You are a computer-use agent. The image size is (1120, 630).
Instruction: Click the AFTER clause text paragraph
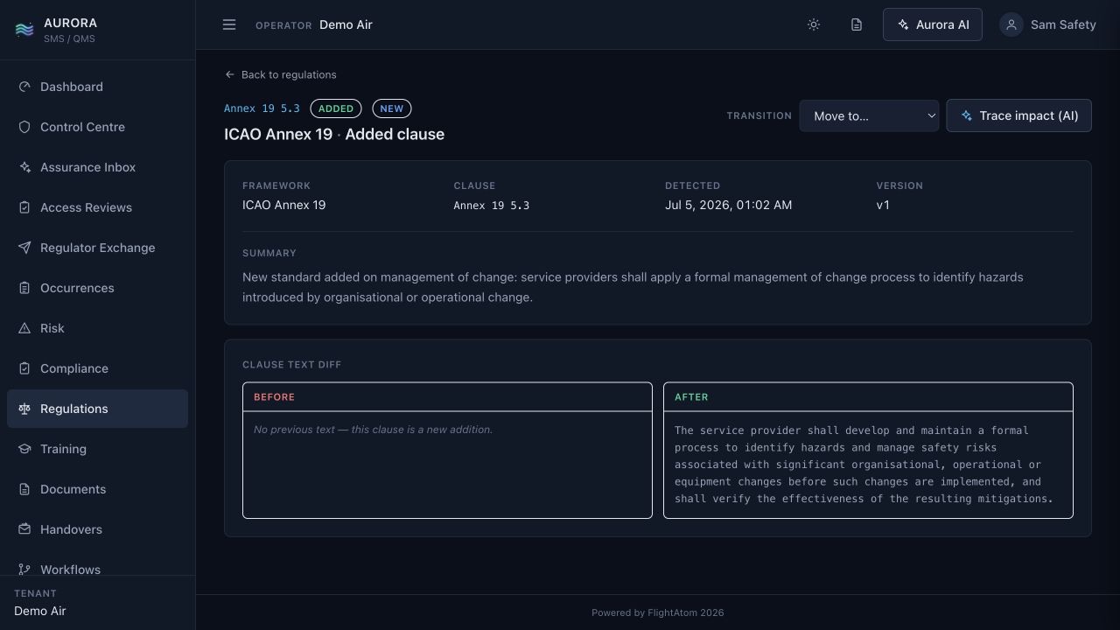[x=864, y=465]
